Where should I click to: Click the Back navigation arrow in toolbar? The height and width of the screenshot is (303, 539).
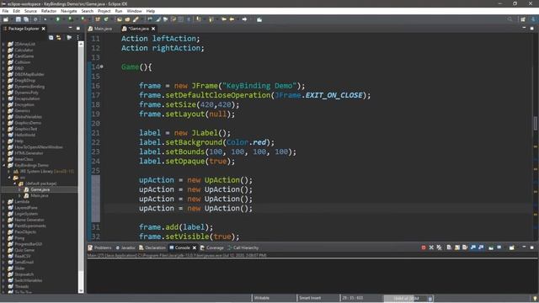[232, 19]
